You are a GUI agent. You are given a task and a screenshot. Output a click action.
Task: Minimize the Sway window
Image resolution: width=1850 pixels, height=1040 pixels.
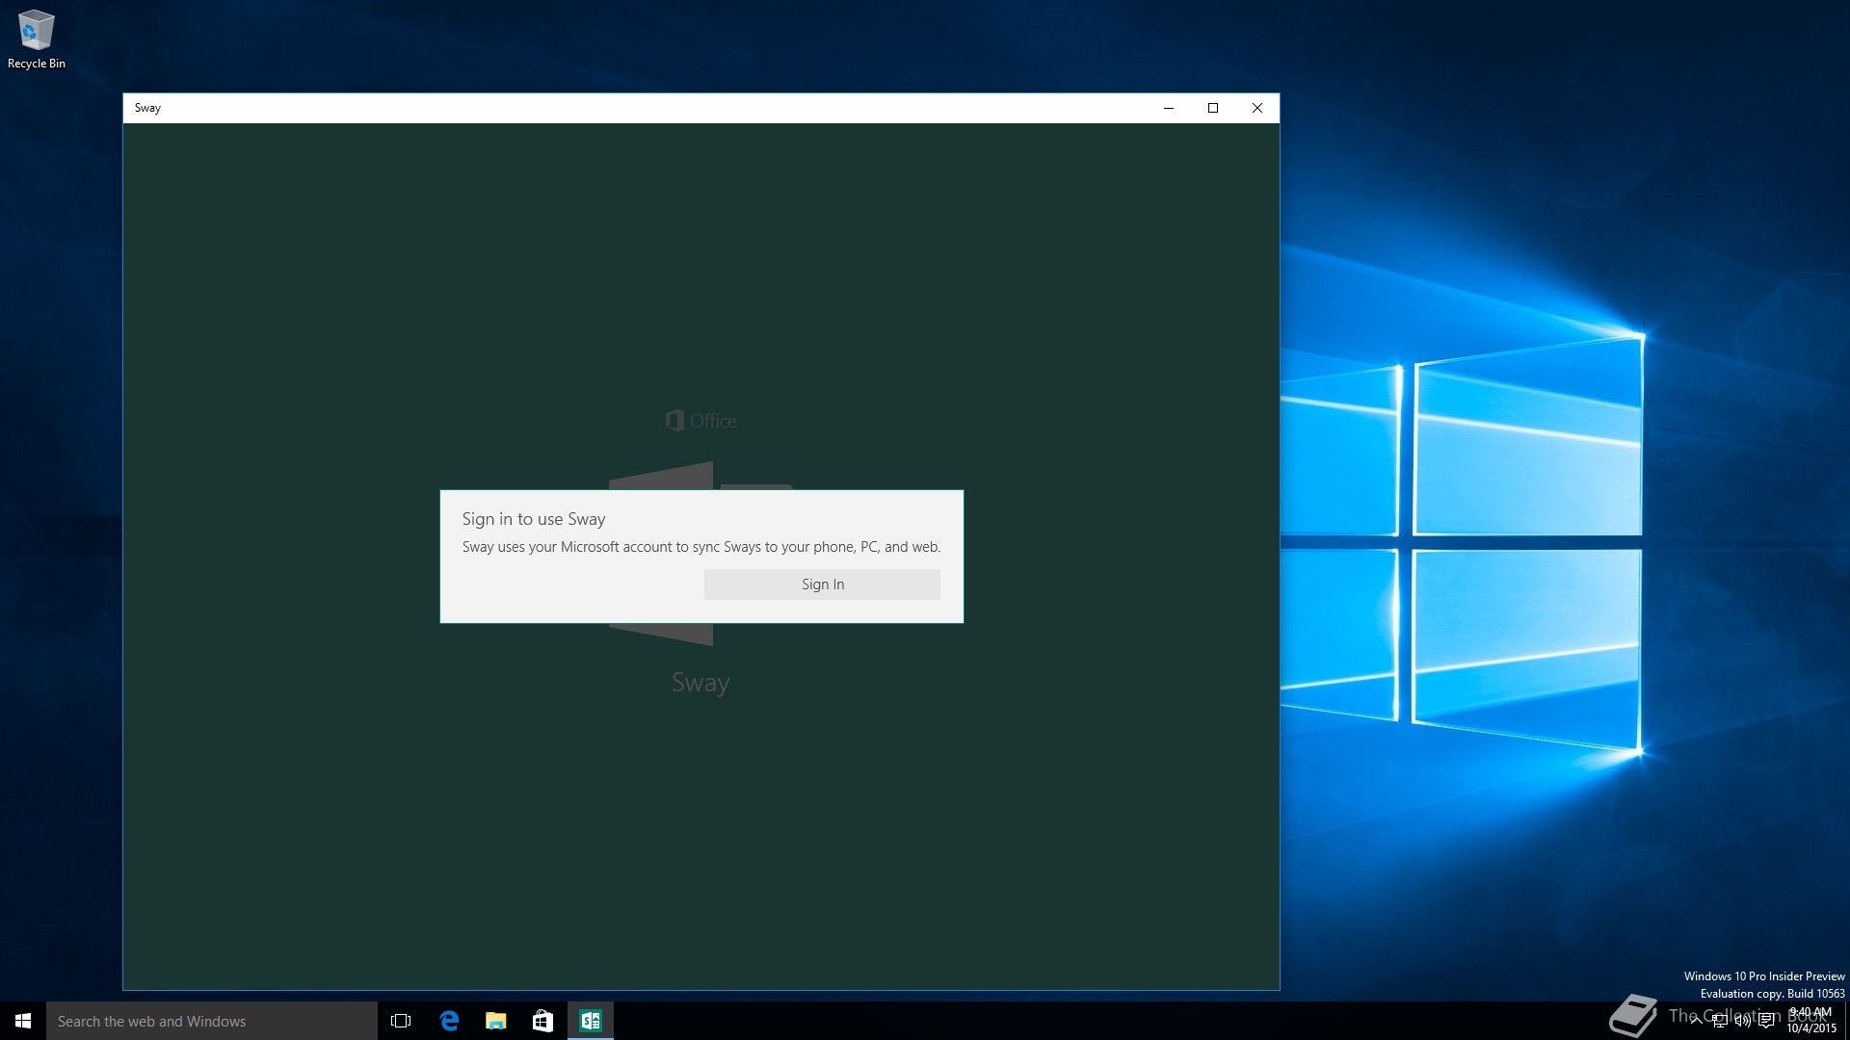pyautogui.click(x=1169, y=108)
